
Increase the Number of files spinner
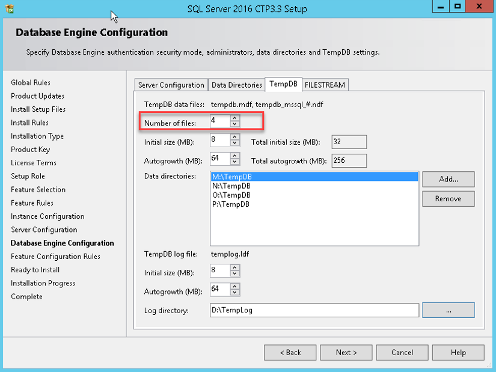click(x=234, y=118)
